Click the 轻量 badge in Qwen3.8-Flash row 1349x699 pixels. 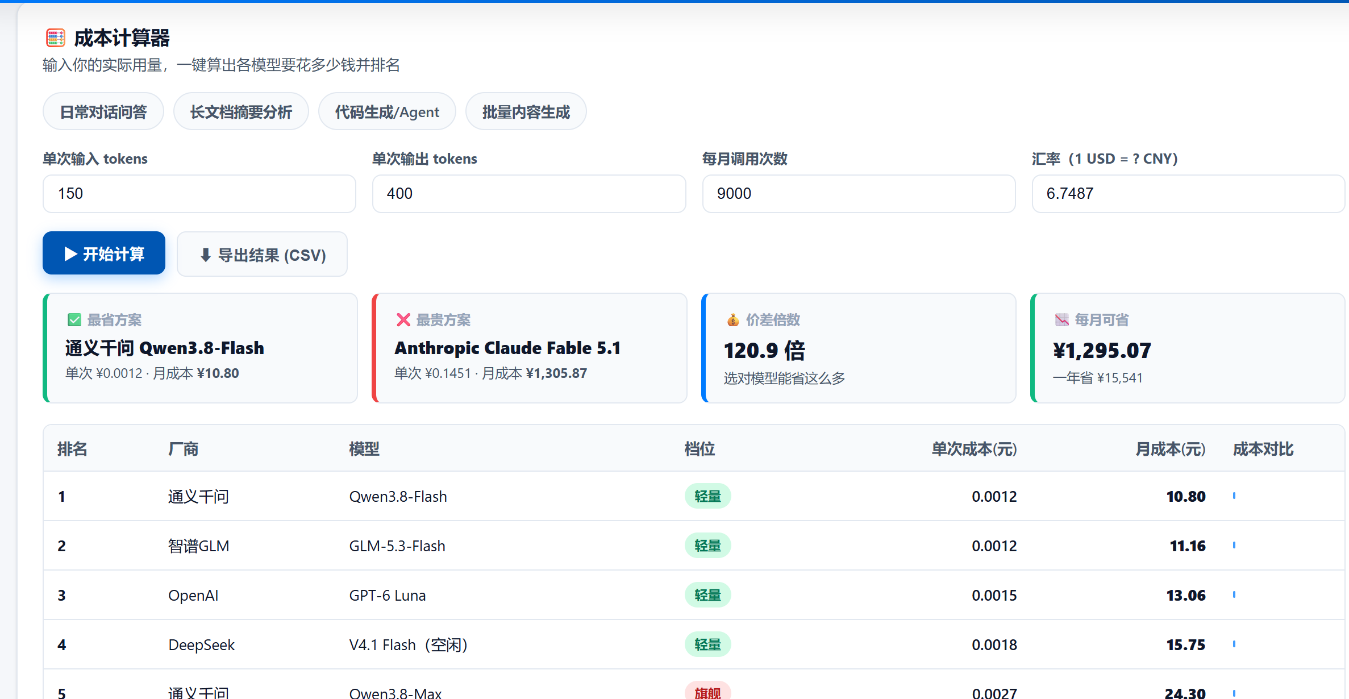[707, 496]
